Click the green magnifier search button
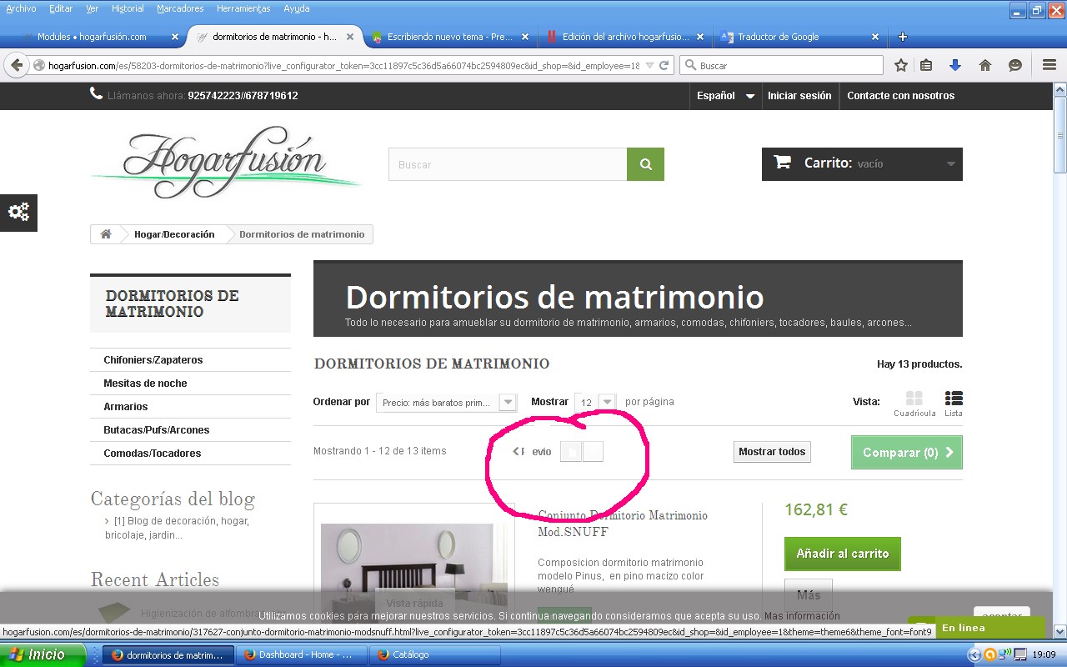The height and width of the screenshot is (667, 1067). click(x=645, y=164)
